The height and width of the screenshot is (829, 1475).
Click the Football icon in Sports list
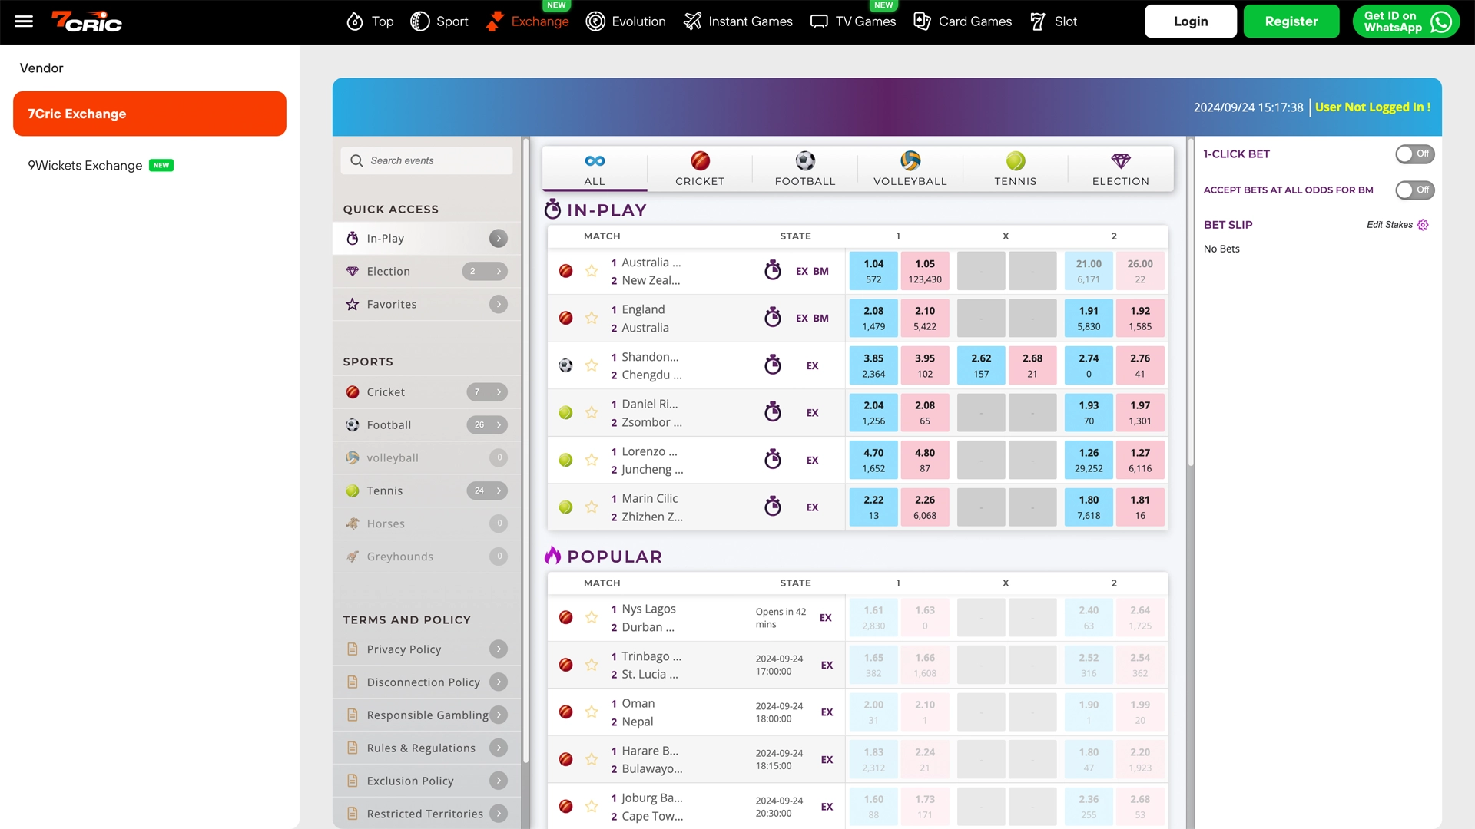tap(353, 425)
